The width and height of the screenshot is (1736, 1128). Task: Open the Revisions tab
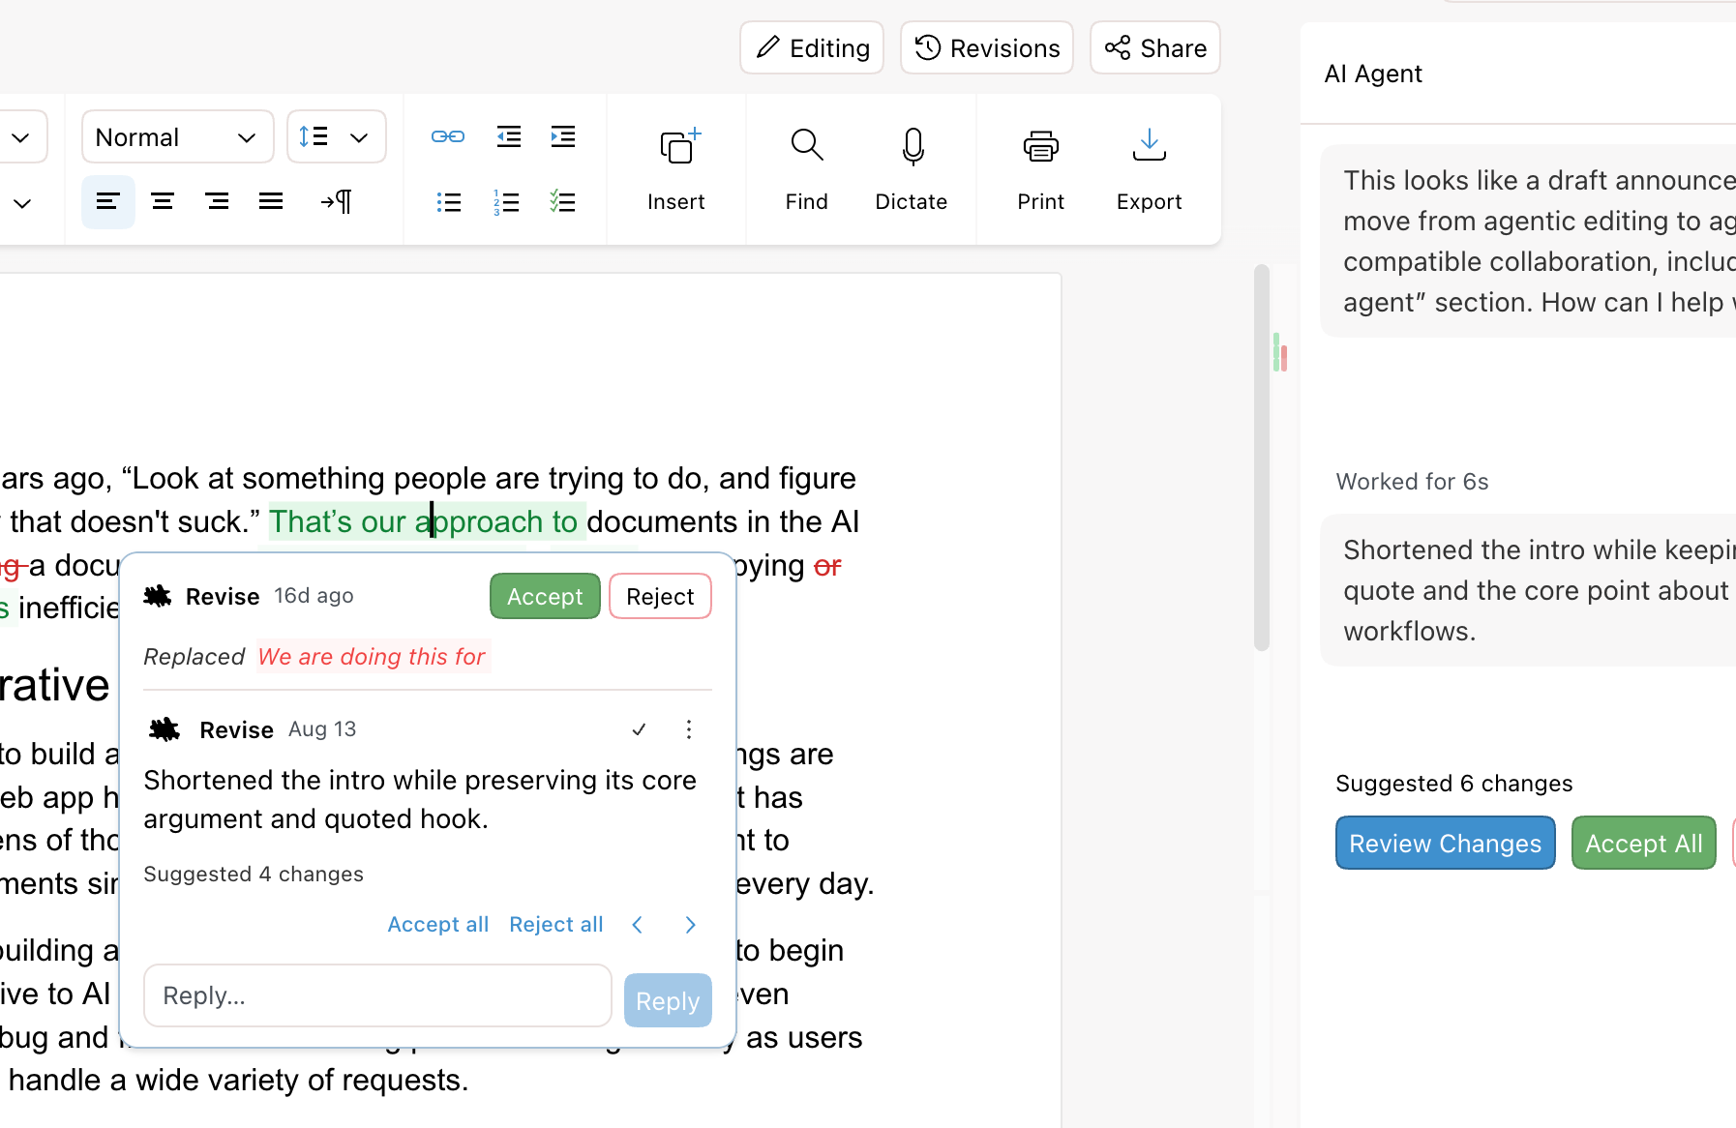pyautogui.click(x=987, y=48)
